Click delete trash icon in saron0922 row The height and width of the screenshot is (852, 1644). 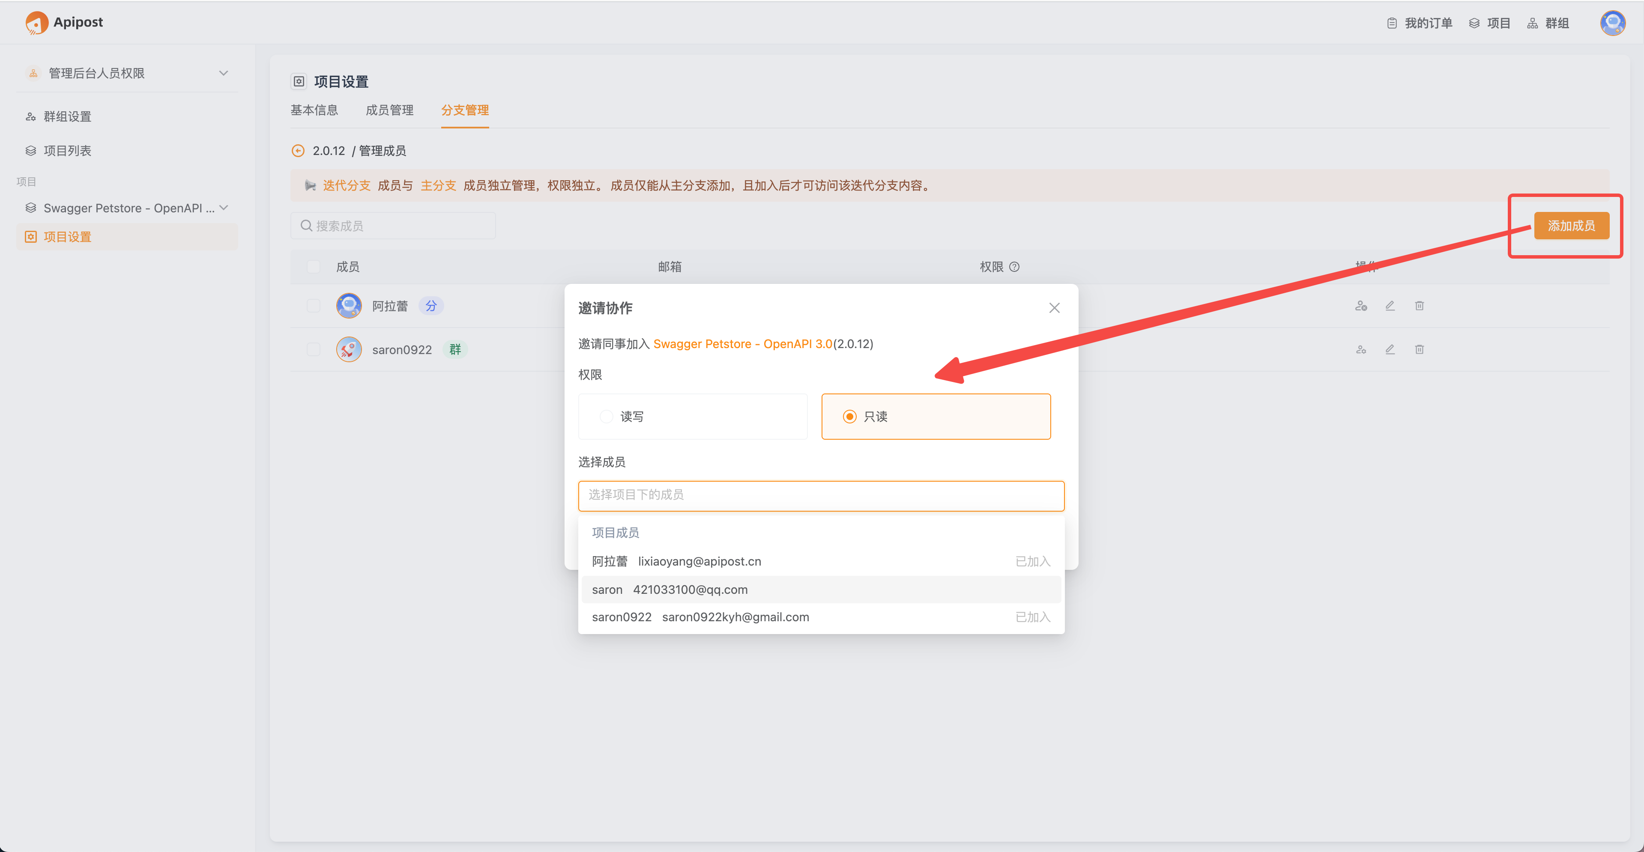(x=1420, y=349)
